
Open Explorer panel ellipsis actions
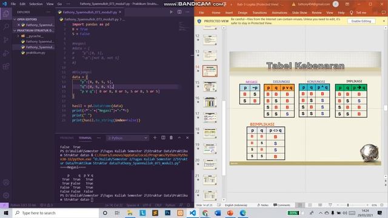(x=48, y=12)
